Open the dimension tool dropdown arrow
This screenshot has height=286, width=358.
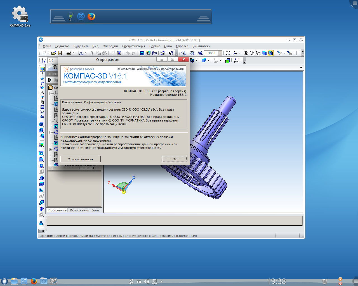pos(241,60)
